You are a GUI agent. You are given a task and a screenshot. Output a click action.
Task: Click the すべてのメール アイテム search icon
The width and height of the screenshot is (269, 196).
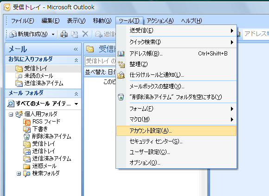pyautogui.click(x=11, y=104)
